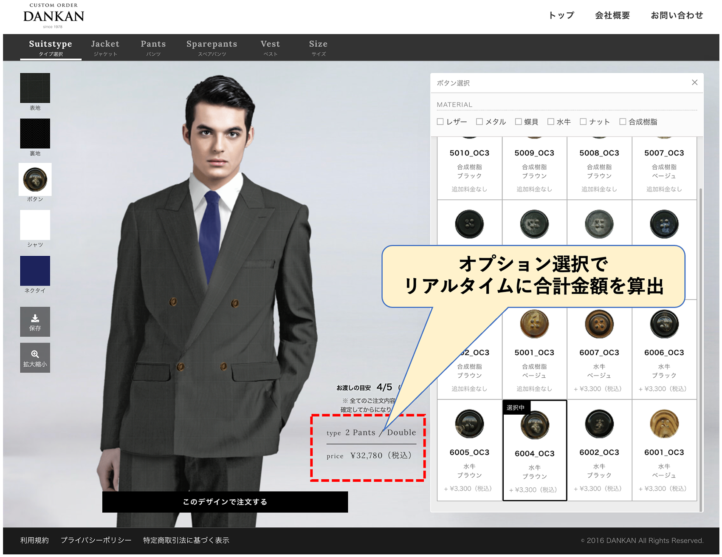This screenshot has width=722, height=557.
Task: Pick the 5001_OC3 beige resin button
Action: pos(534,324)
